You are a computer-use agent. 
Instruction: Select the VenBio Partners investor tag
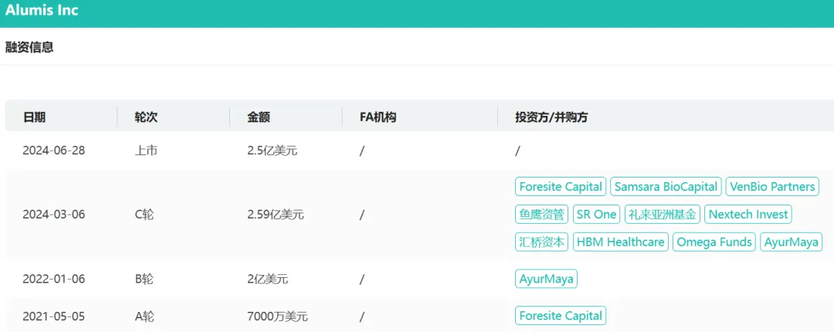pos(771,187)
